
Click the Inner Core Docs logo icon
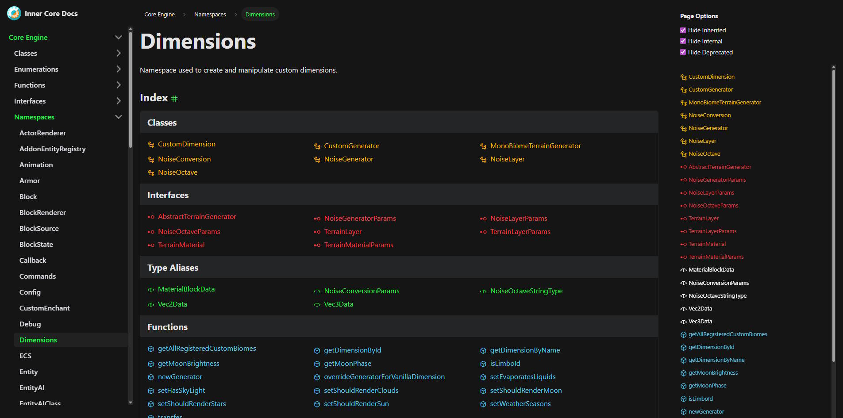14,13
